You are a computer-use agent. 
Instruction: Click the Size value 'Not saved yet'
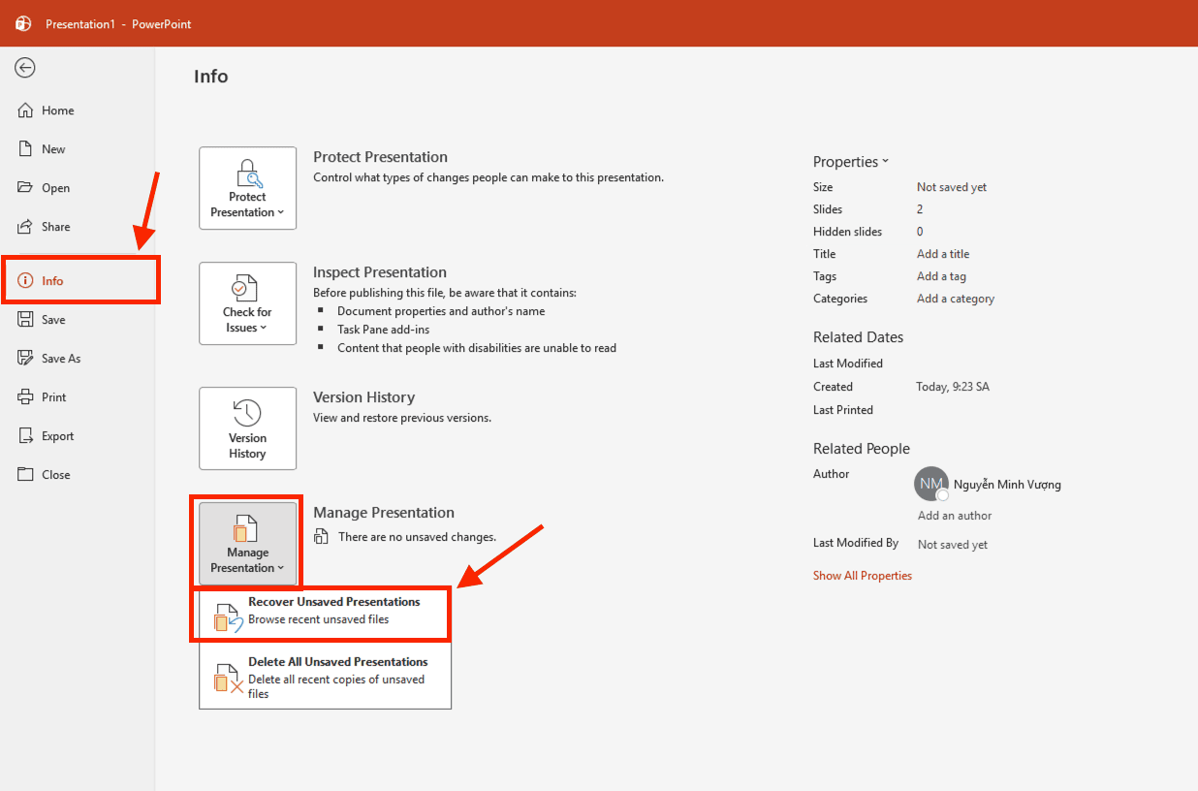(952, 187)
